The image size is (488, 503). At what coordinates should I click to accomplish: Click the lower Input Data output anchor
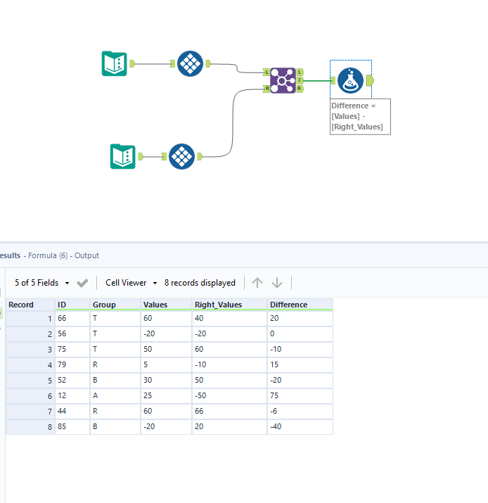pos(141,156)
